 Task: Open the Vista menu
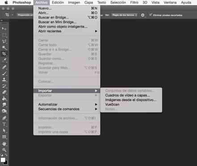[x=155, y=3]
